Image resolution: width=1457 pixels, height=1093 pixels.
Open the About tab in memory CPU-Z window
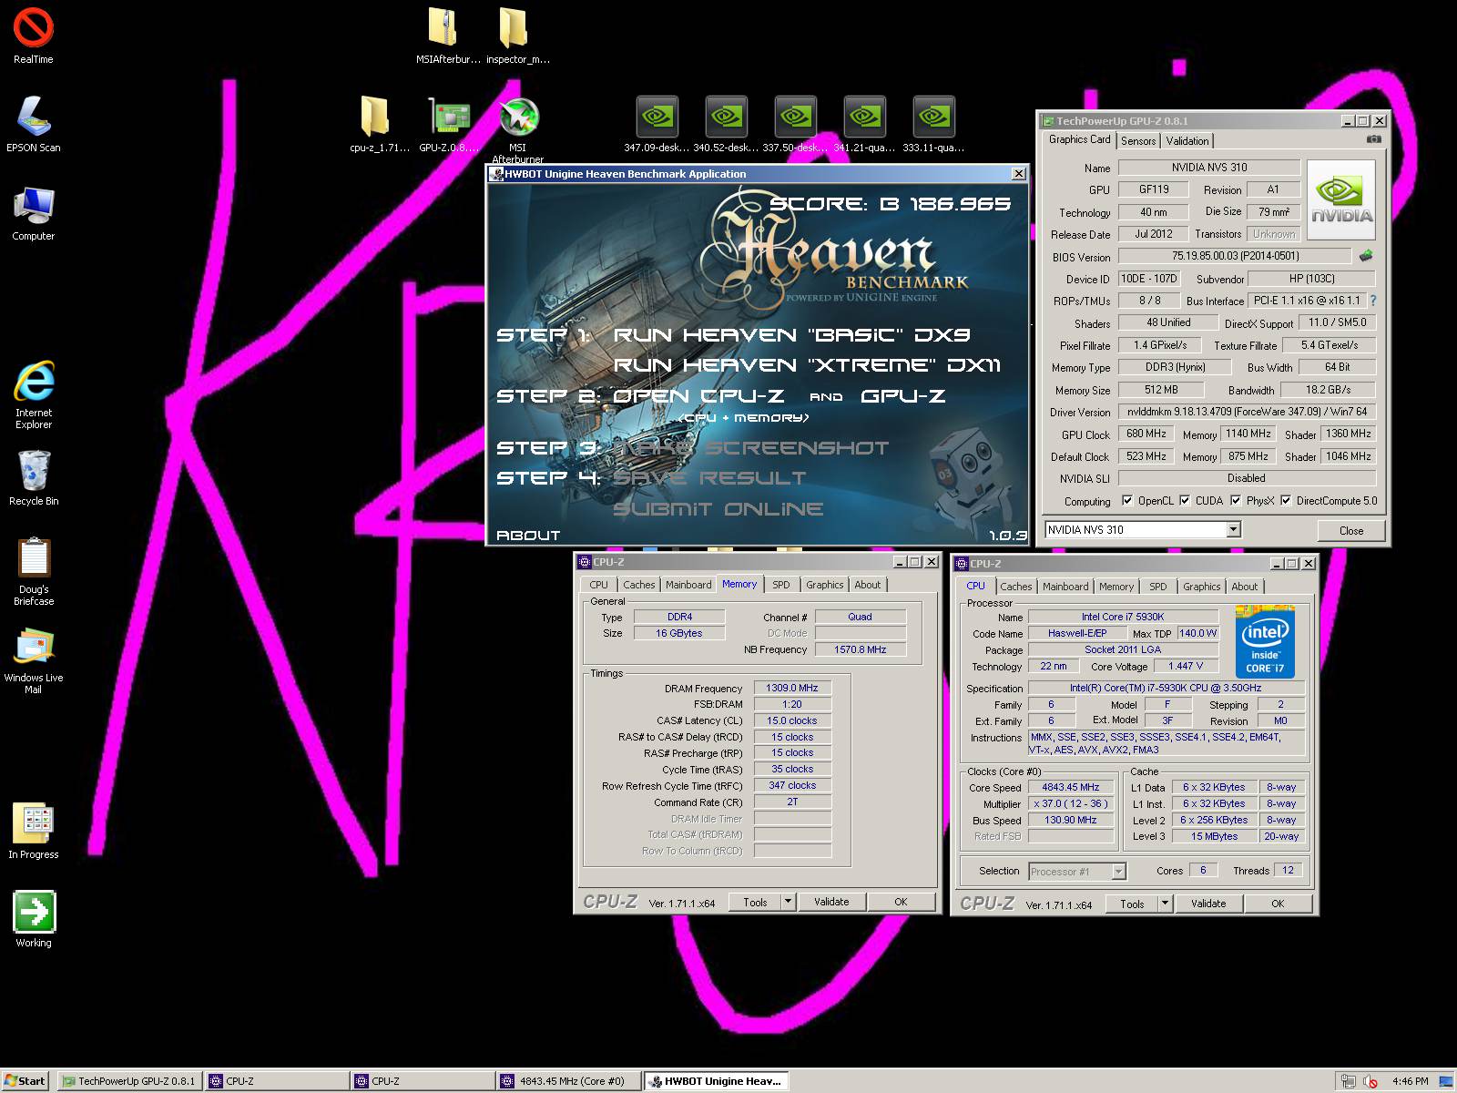pos(867,585)
